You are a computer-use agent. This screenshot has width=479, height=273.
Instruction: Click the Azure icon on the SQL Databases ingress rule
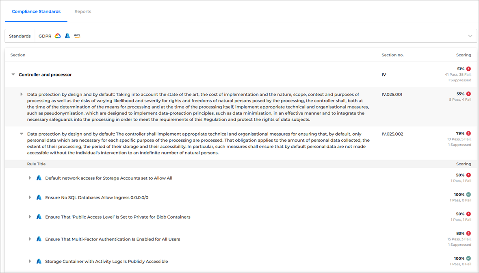pos(39,197)
